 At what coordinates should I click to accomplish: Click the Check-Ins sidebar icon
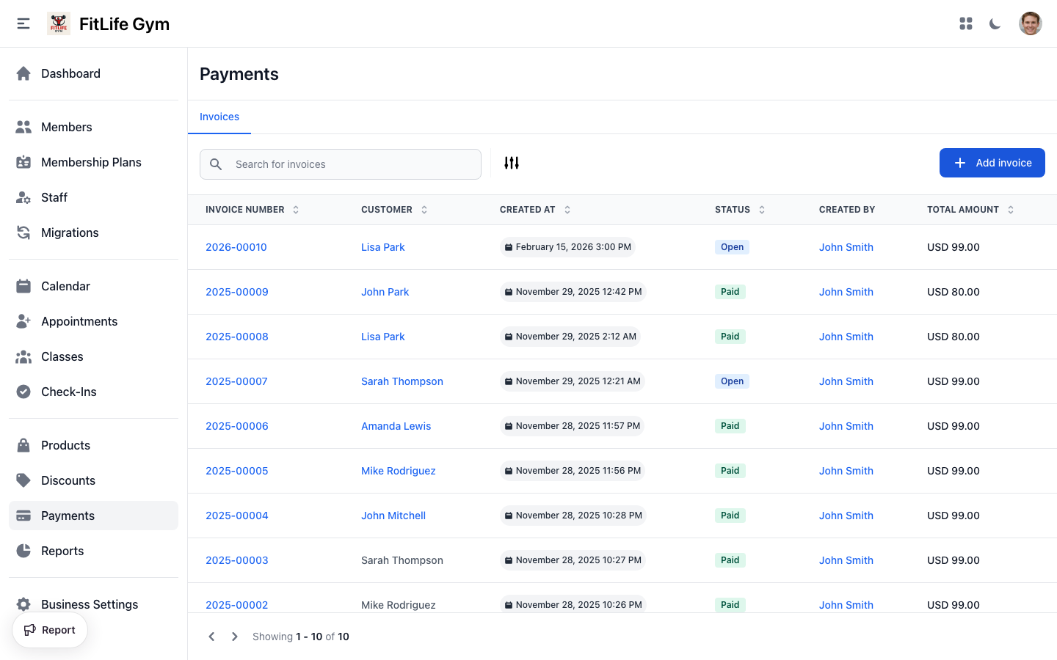24,392
